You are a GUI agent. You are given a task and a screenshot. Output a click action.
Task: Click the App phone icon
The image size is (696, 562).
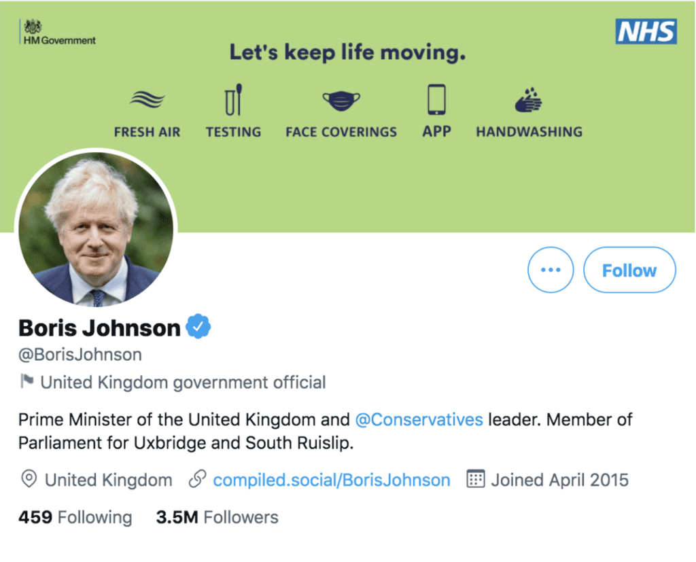click(x=436, y=99)
